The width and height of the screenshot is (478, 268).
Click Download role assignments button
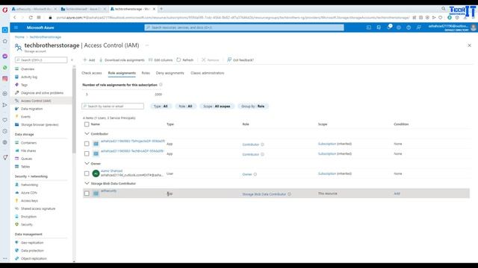122,60
